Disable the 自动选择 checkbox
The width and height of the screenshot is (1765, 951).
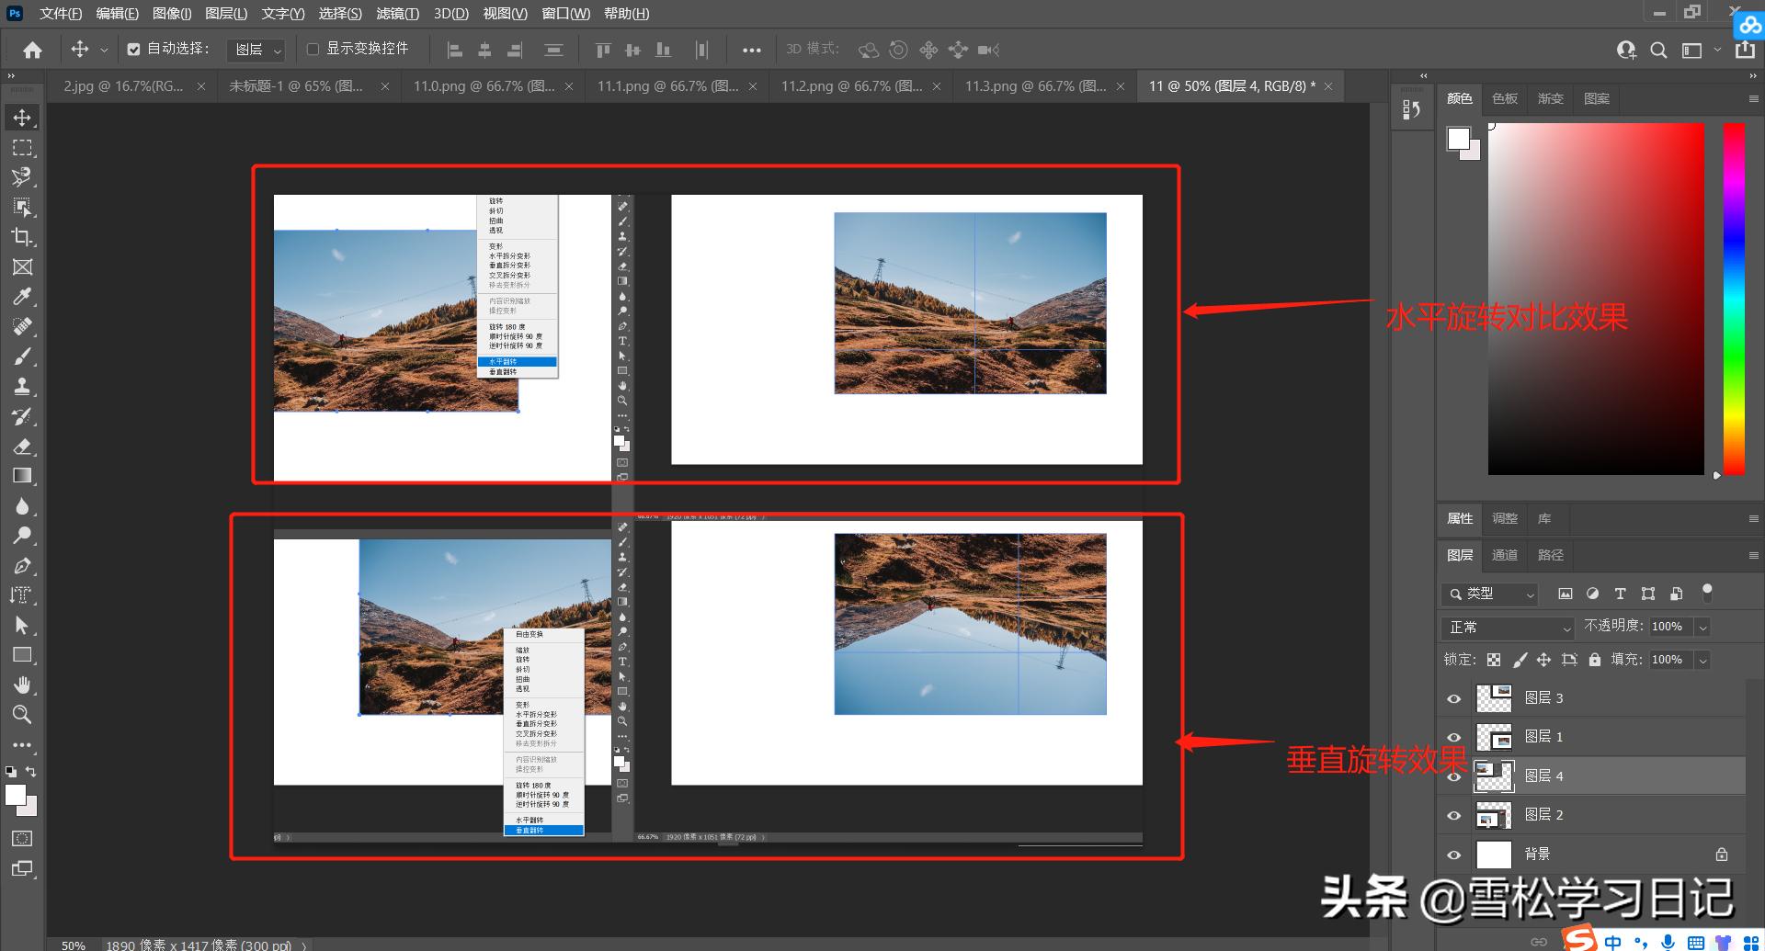click(x=134, y=50)
